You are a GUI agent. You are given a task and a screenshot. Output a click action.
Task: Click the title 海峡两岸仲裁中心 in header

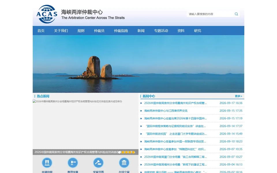pyautogui.click(x=82, y=12)
